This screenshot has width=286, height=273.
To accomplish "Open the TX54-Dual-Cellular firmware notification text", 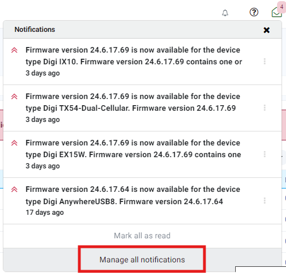I will [x=133, y=102].
